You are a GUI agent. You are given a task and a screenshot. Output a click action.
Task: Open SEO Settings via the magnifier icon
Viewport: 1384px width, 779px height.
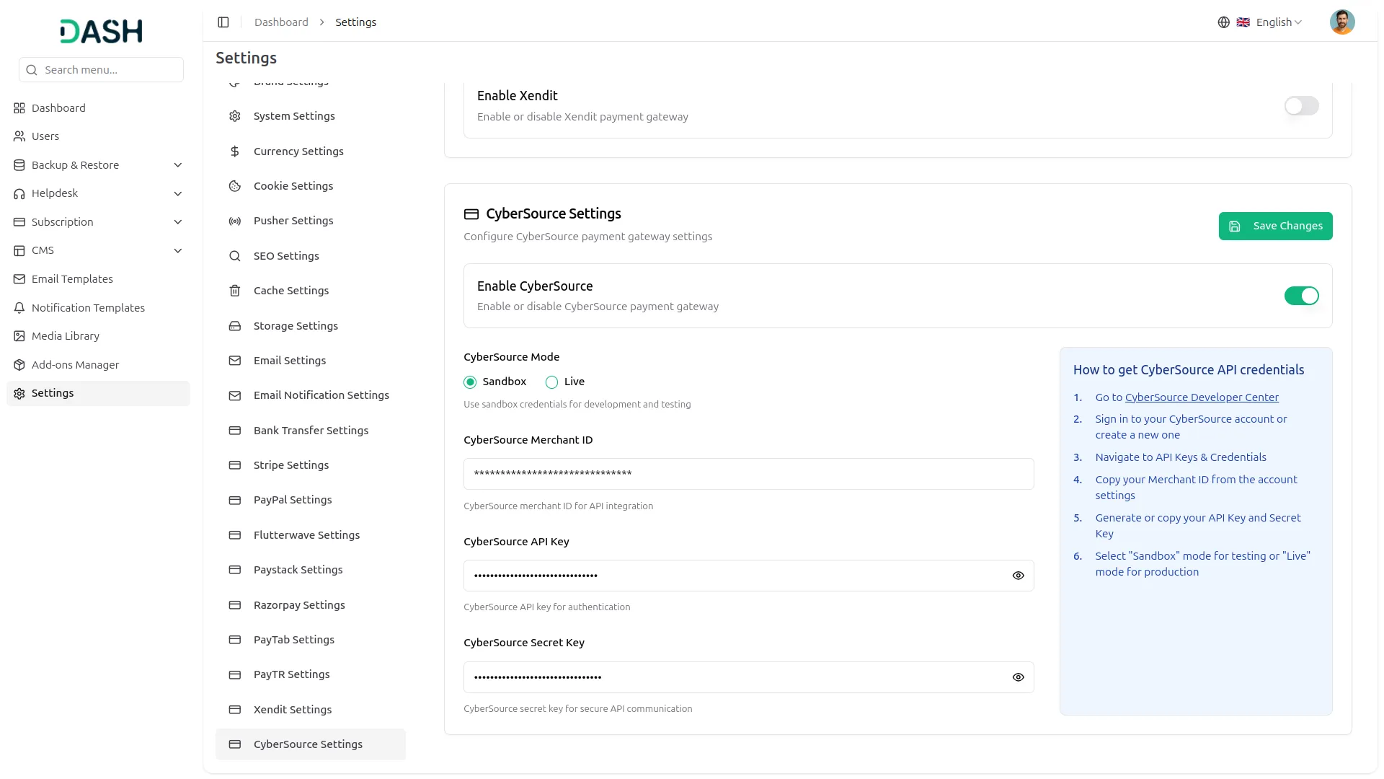[235, 255]
